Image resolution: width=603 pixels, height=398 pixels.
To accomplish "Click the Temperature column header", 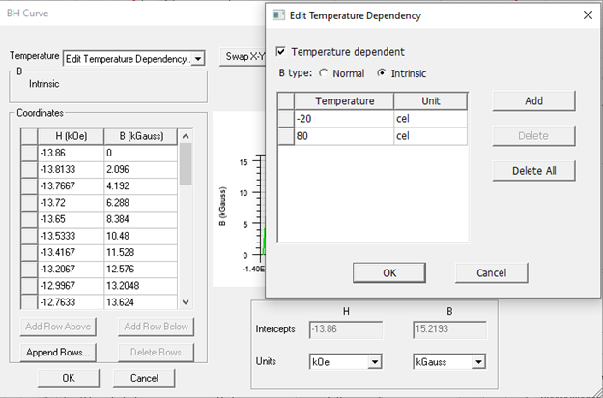I will coord(344,101).
